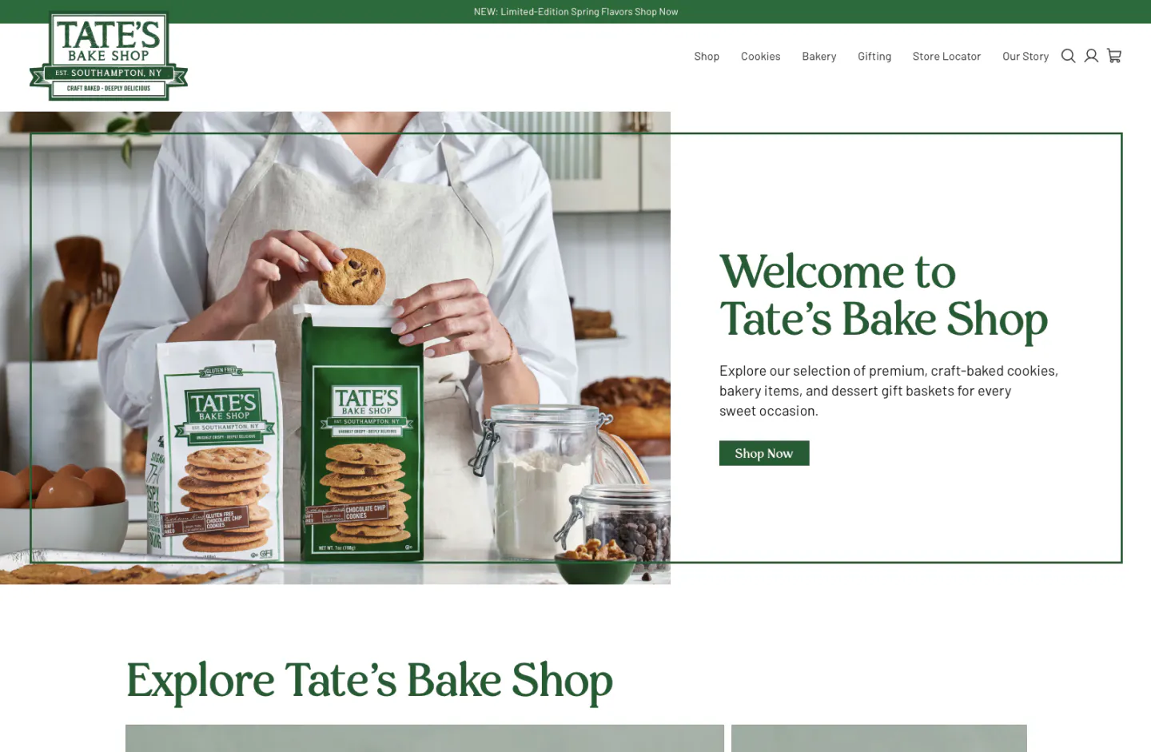Open the narrower category tile beside the wide one
Screen dimensions: 1151x752
879,738
